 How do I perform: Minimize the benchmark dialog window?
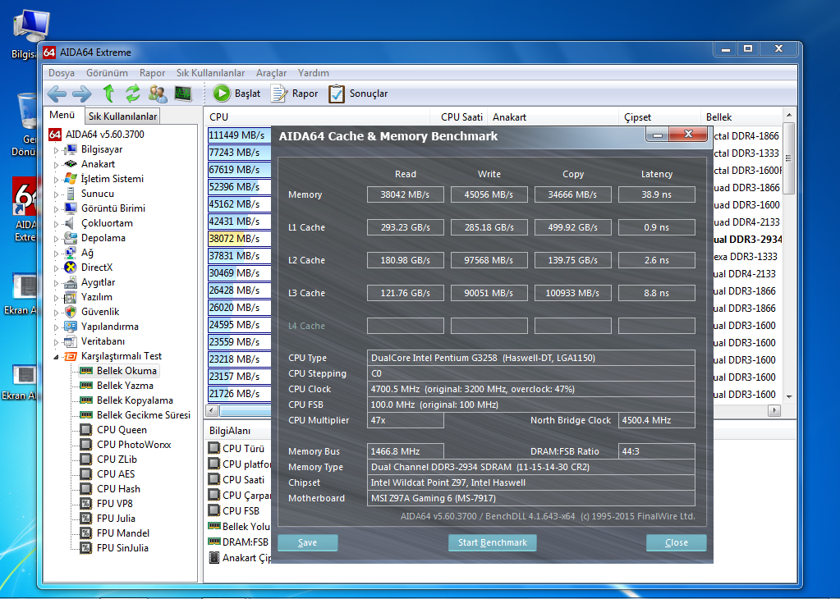658,135
